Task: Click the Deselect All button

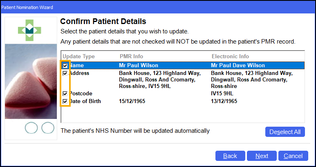Action: point(285,132)
